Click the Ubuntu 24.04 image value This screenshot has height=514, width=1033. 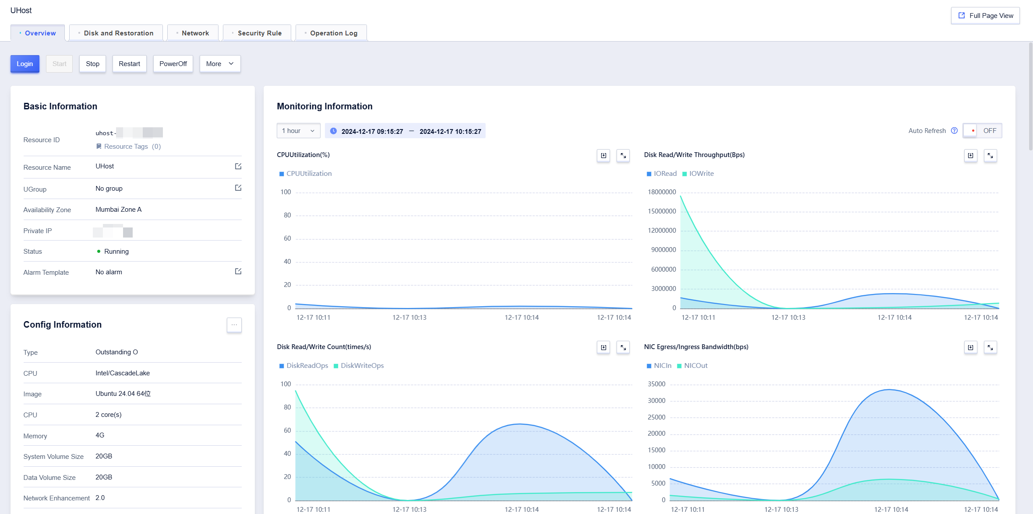pyautogui.click(x=123, y=394)
